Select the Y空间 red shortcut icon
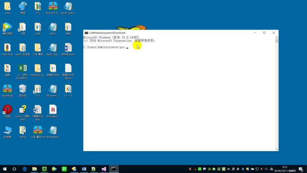The width and height of the screenshot is (307, 173). (8, 111)
